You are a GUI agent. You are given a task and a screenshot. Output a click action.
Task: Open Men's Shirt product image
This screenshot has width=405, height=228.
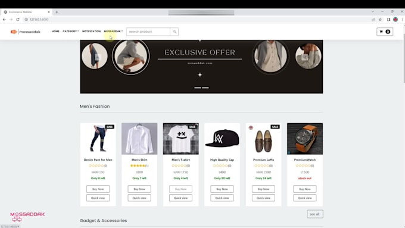[139, 139]
